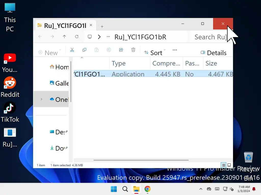Go forward with the right arrow
Screen dimensions: 261x195
point(52,37)
